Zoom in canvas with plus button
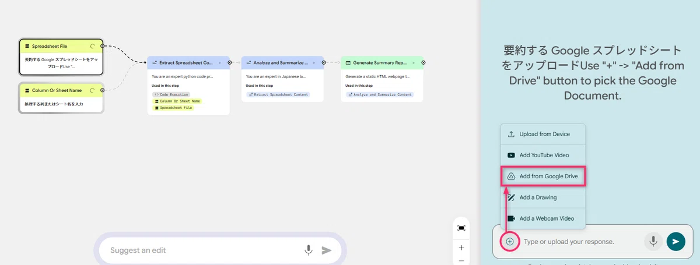Viewport: 700px width, 265px height. click(x=461, y=248)
